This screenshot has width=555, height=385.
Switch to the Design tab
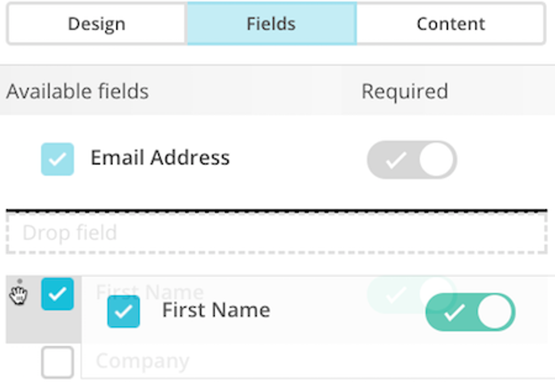click(96, 24)
